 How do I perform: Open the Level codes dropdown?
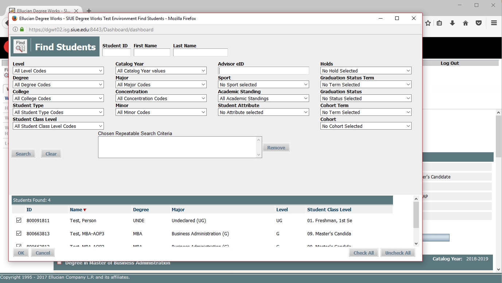[58, 71]
